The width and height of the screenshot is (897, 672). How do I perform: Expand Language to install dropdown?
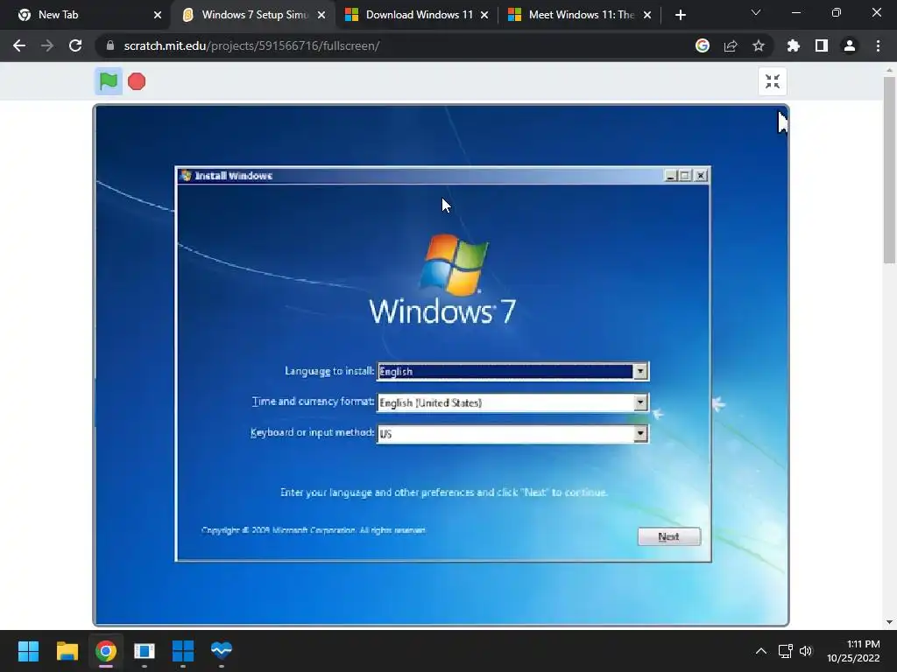(640, 371)
